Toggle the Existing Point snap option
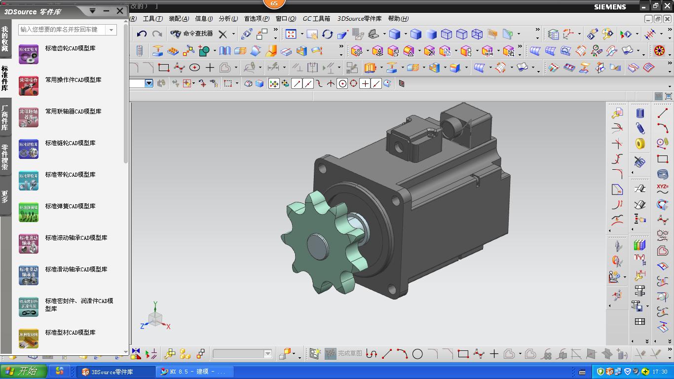 pyautogui.click(x=365, y=84)
